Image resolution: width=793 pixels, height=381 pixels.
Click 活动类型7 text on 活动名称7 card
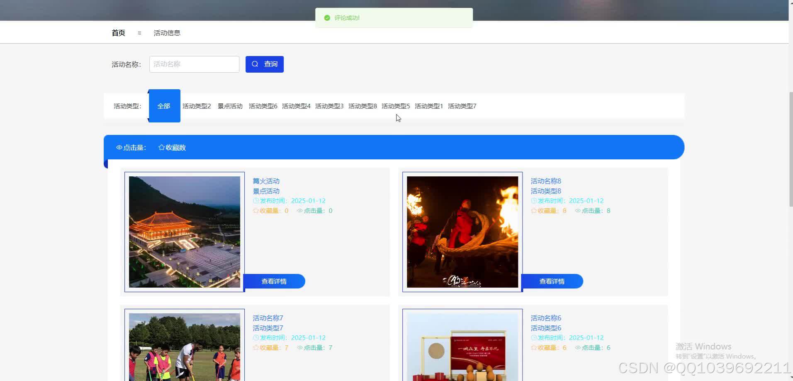pos(268,328)
